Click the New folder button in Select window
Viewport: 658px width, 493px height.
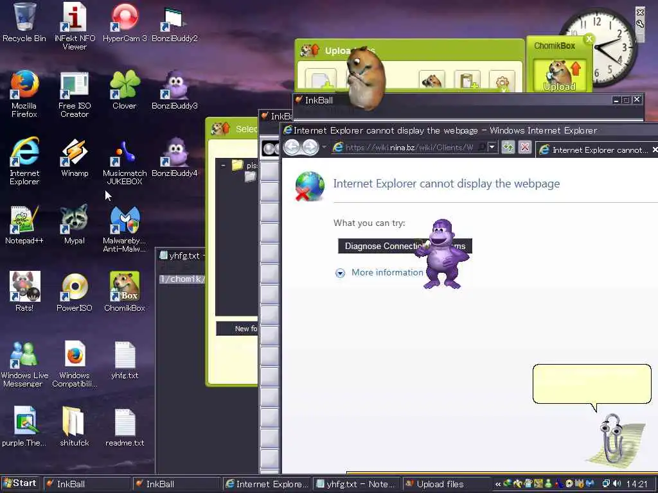click(237, 329)
